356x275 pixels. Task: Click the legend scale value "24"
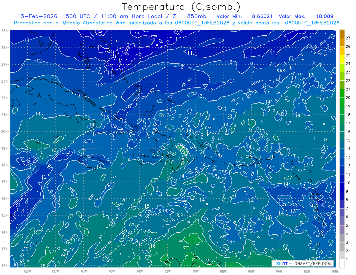348,63
